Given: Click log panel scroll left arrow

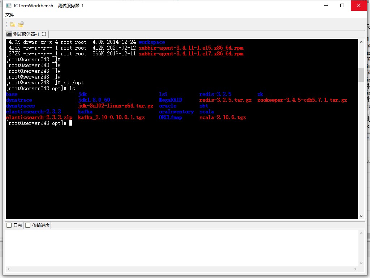Looking at the screenshot, I should point(9,269).
